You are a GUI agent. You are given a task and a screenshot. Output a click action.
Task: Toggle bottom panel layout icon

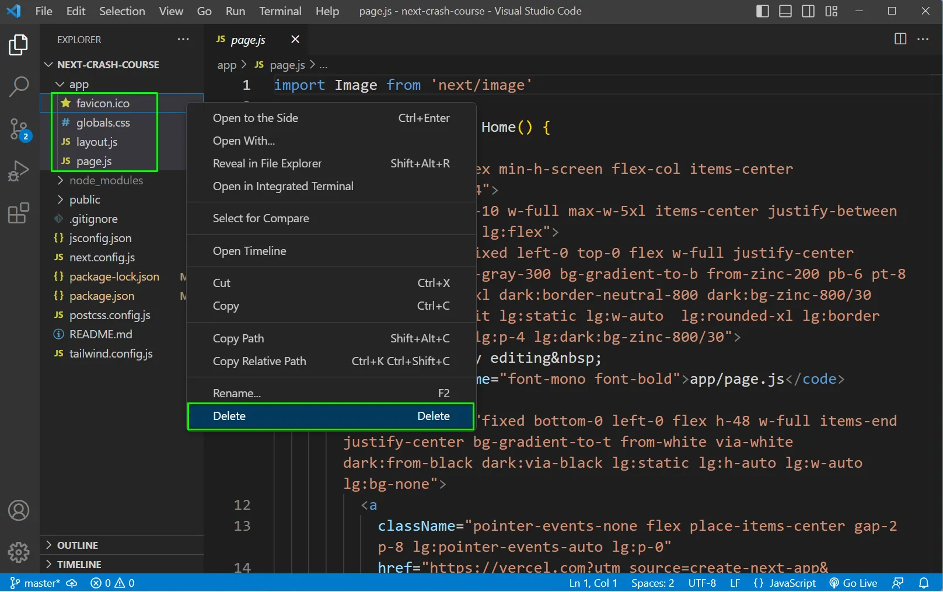785,11
